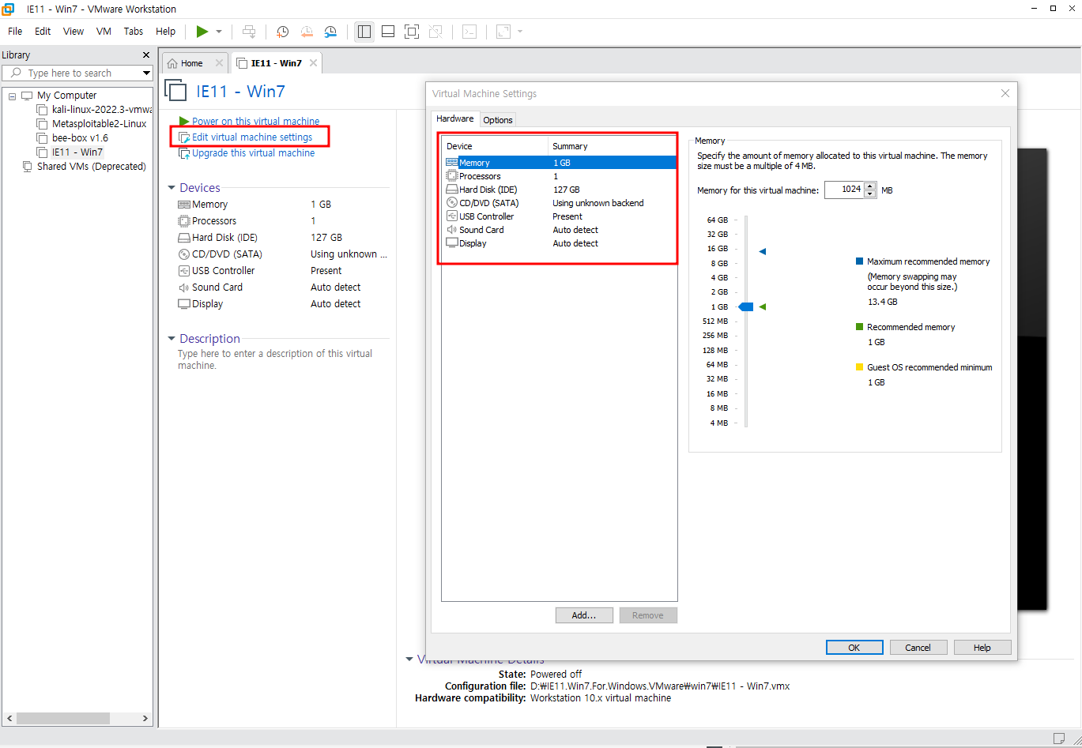Open the Edit menu
1082x748 pixels.
pos(43,32)
